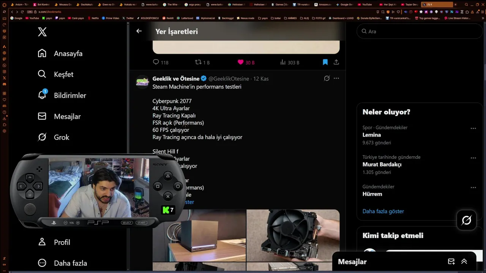Open the three-dot menu on Geeklik ve Ötesine post
486x273 pixels.
(x=336, y=78)
